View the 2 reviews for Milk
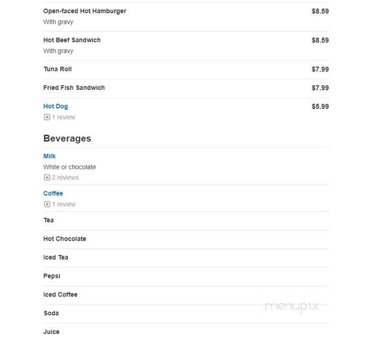Screen dimensions: 382x348 click(65, 178)
